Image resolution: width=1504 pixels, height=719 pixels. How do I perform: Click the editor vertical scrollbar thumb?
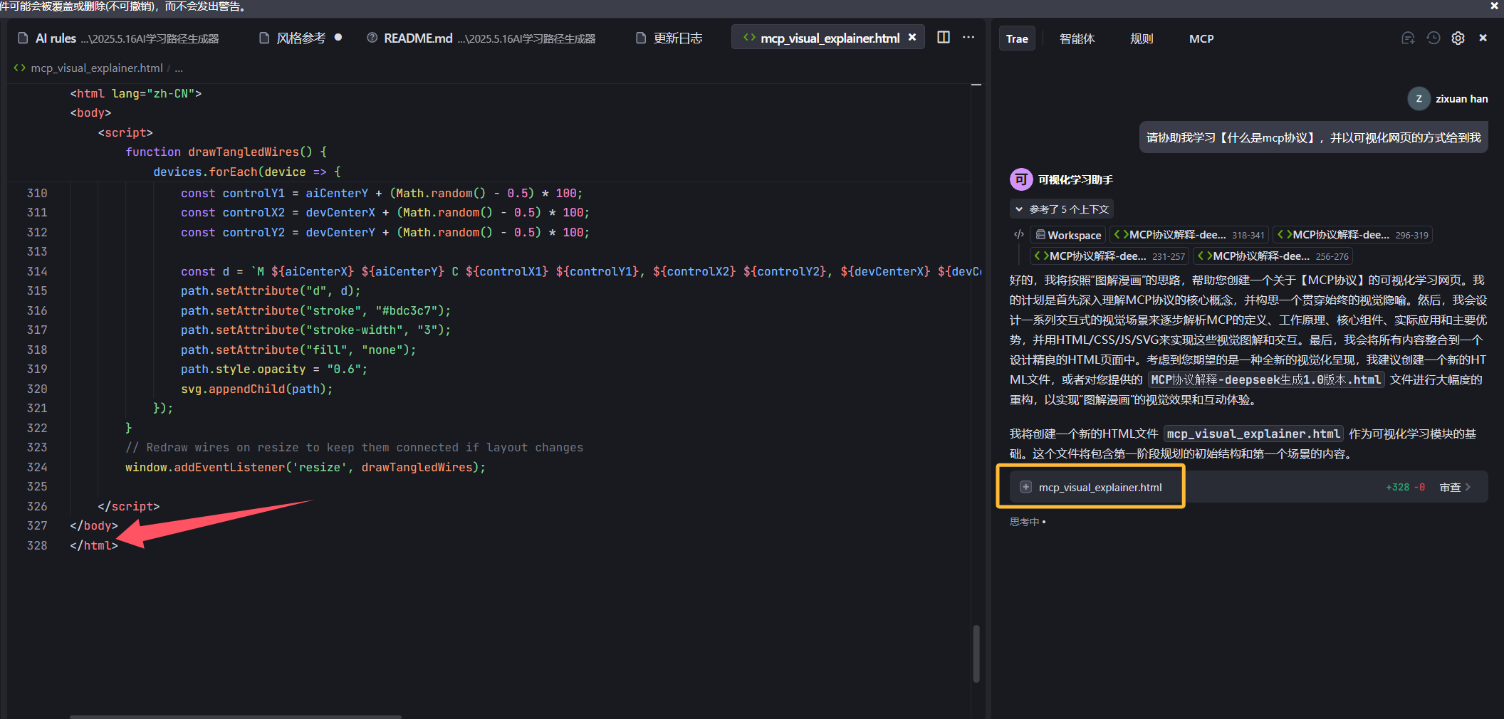[x=976, y=654]
